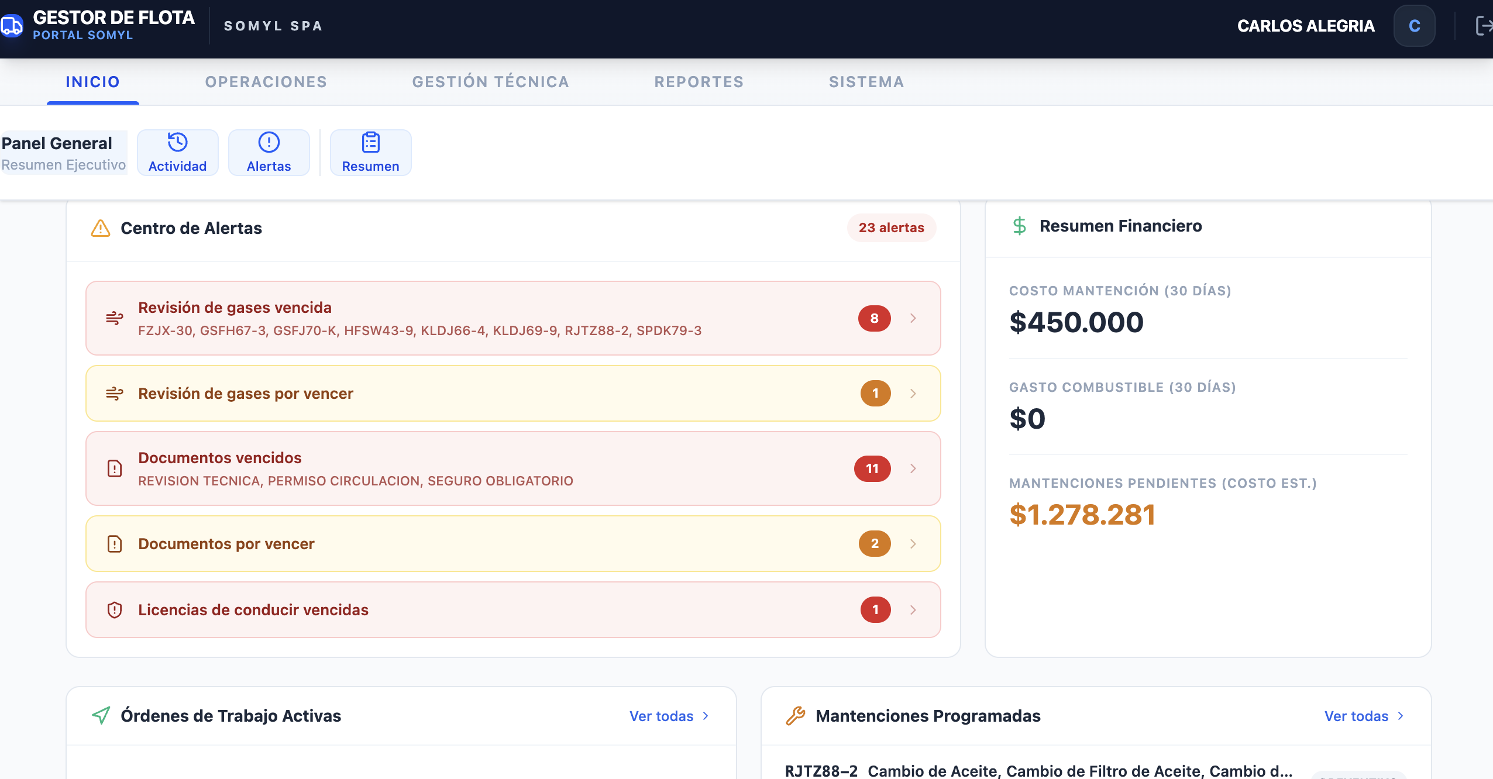Click the user avatar letter C

tap(1414, 26)
